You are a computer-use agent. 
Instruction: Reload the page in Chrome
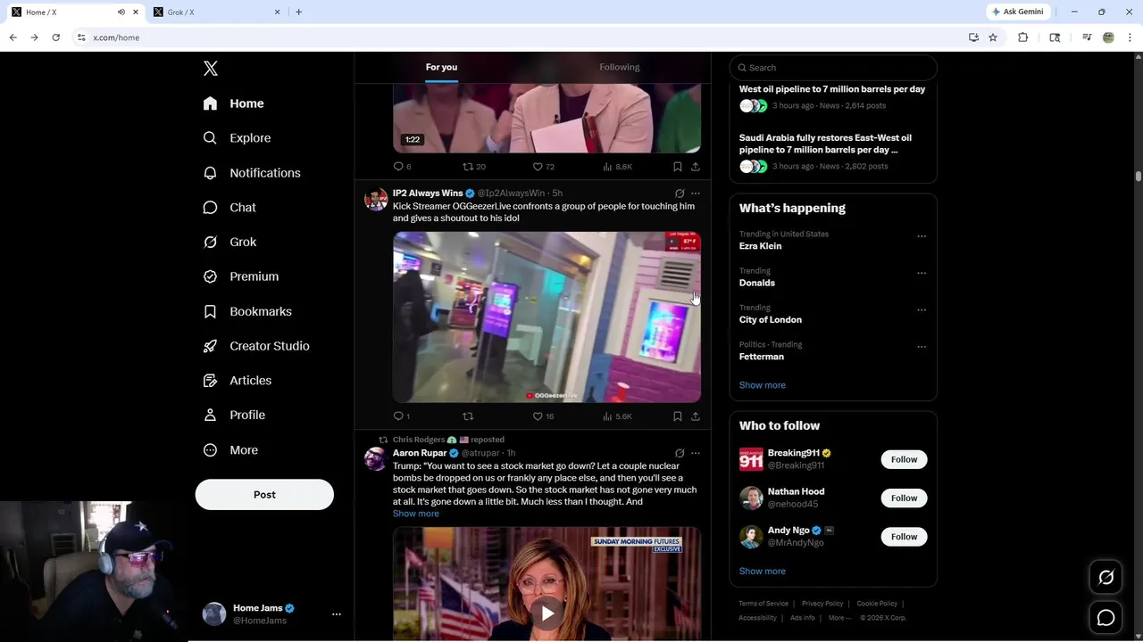click(55, 37)
